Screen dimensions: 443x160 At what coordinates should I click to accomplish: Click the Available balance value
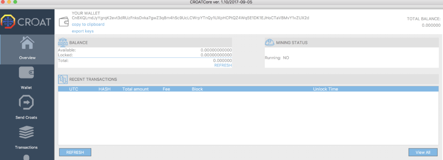tap(216, 50)
